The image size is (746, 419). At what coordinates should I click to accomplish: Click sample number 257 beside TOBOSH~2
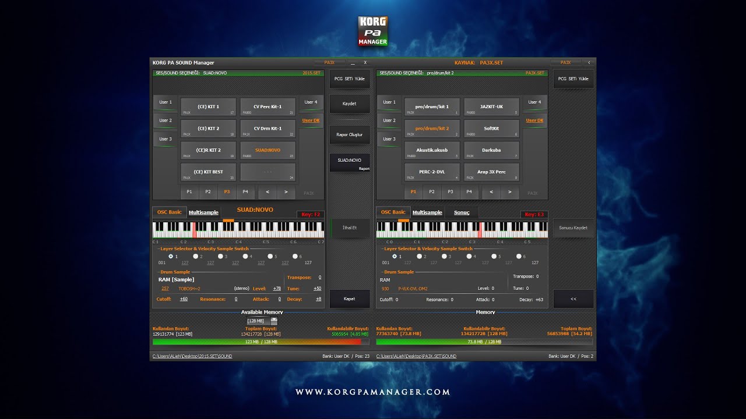pyautogui.click(x=165, y=289)
